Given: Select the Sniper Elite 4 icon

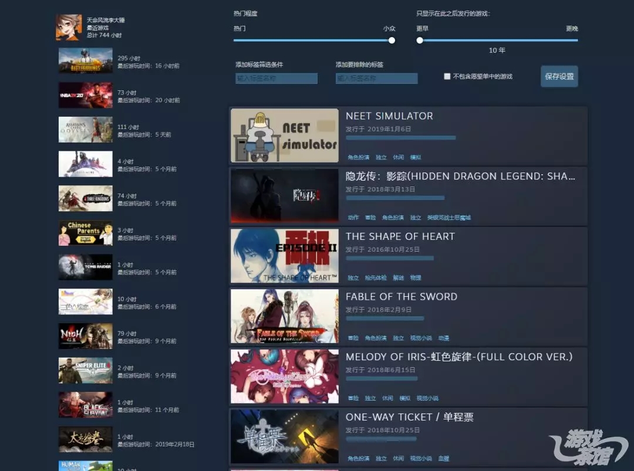Looking at the screenshot, I should 85,371.
